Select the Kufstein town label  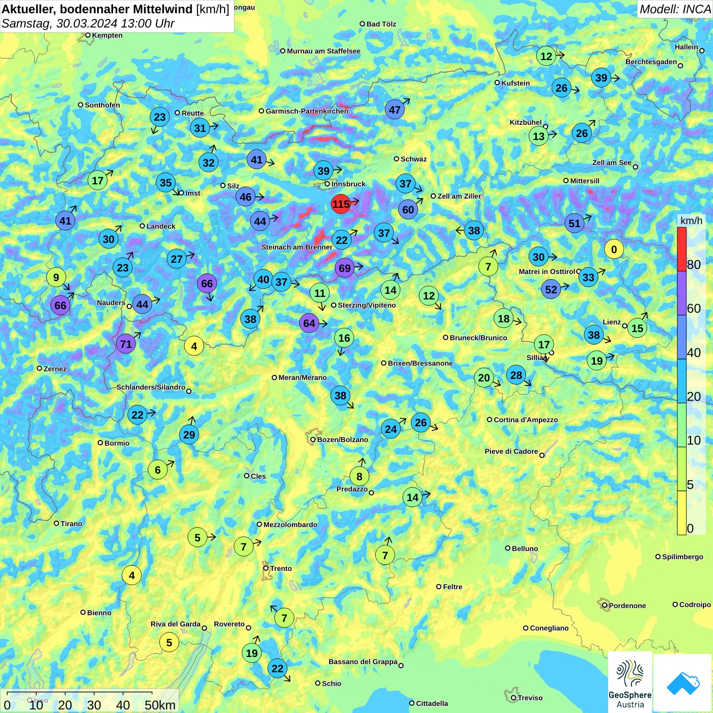[515, 83]
